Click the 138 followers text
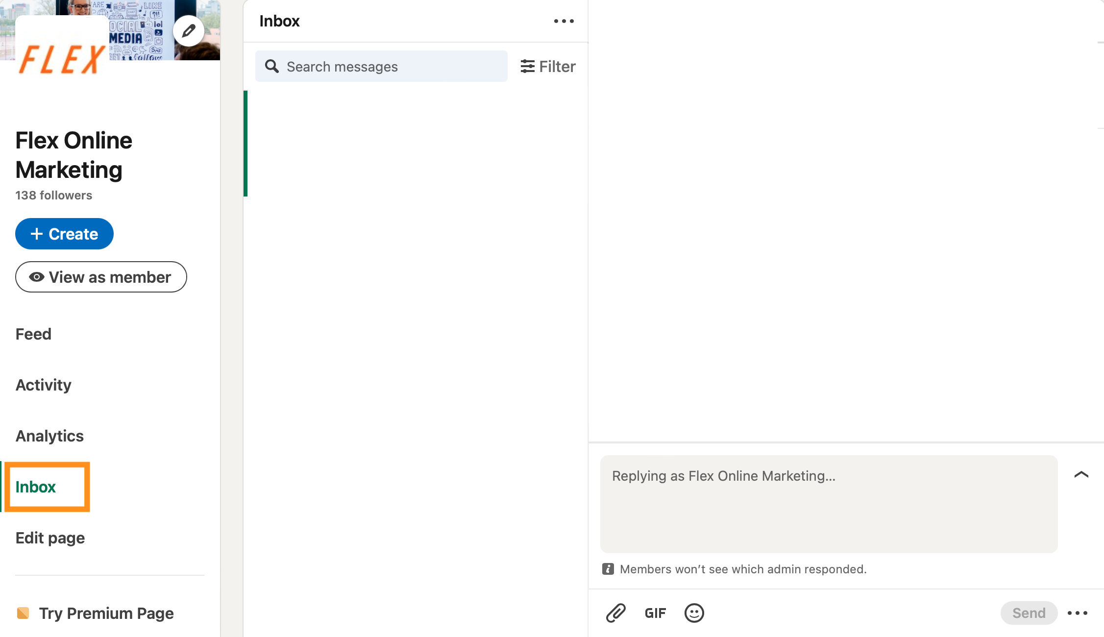This screenshot has height=637, width=1104. coord(53,195)
